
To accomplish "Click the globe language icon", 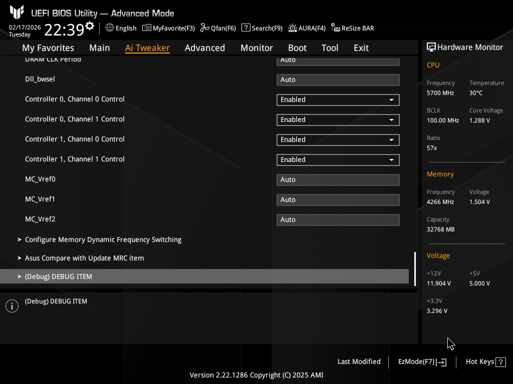I will point(110,28).
